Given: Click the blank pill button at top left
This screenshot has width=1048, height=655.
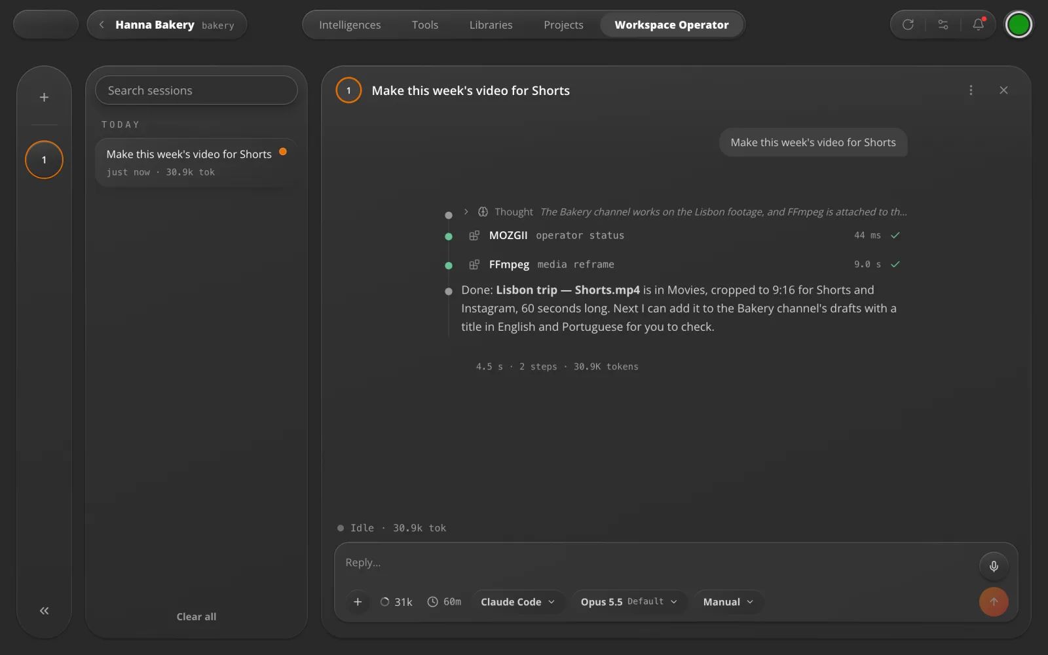Looking at the screenshot, I should (46, 25).
